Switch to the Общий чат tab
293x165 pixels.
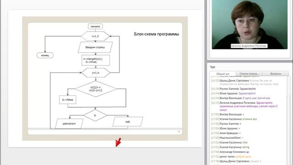point(223,74)
